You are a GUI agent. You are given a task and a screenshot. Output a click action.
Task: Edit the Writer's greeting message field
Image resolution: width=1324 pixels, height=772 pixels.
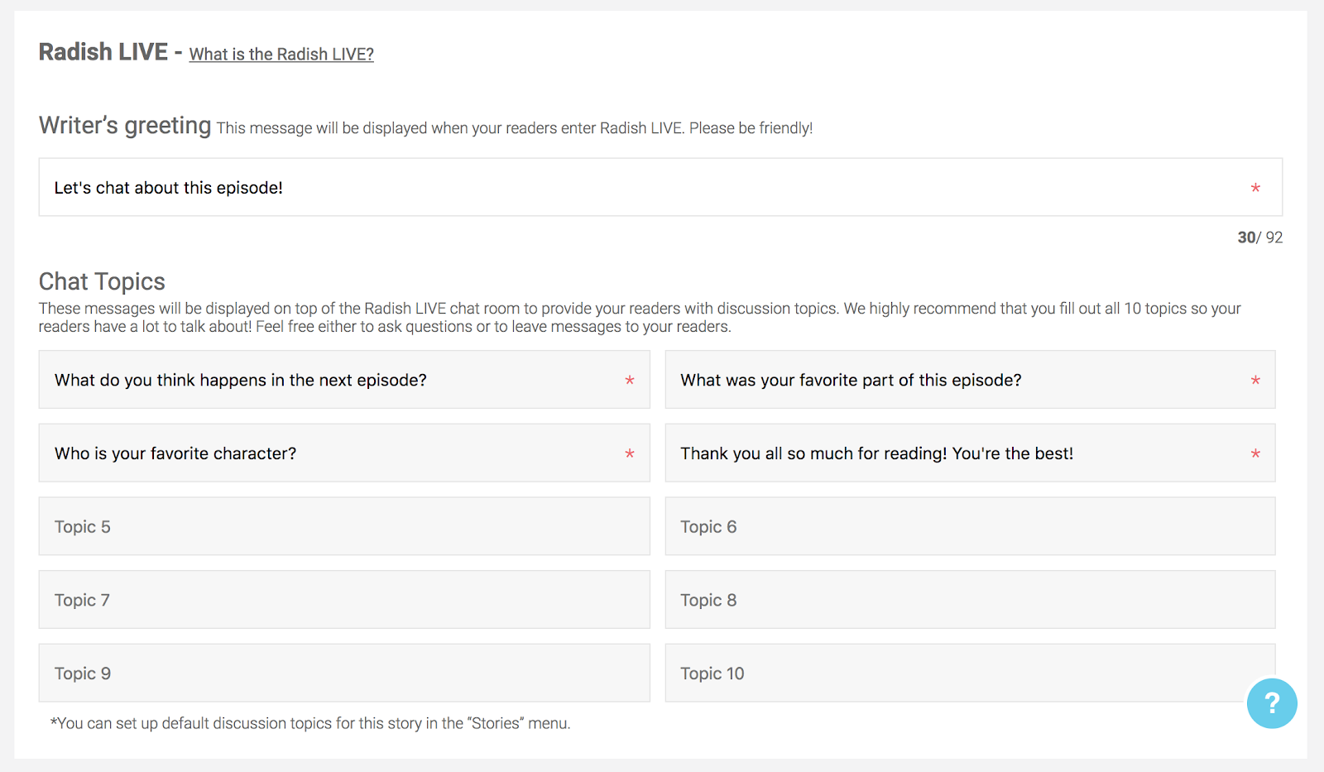(660, 188)
